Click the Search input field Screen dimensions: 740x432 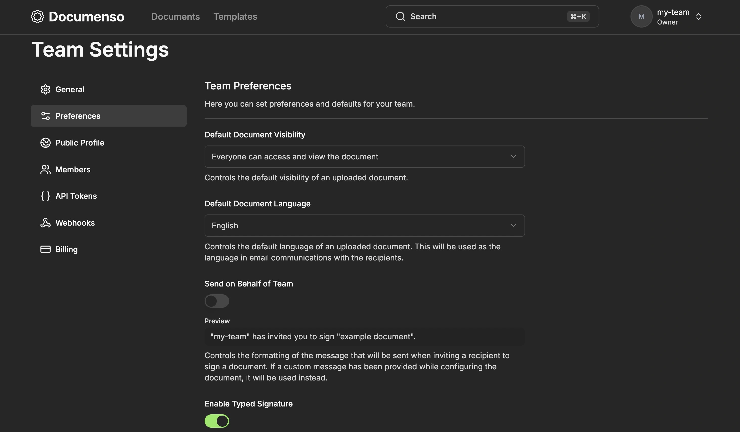[485, 16]
